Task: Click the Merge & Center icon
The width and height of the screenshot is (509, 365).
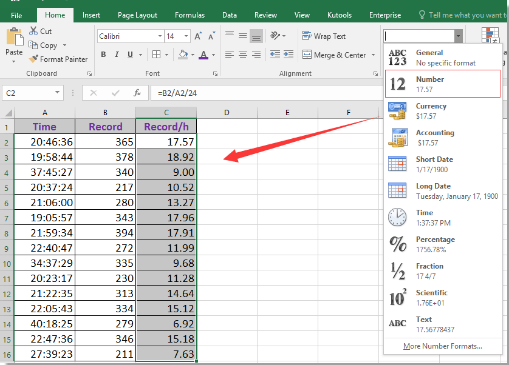Action: click(307, 55)
